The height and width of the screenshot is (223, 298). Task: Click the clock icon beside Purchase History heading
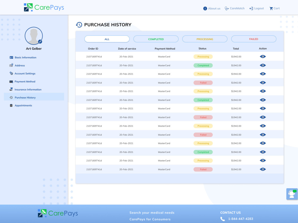(79, 25)
